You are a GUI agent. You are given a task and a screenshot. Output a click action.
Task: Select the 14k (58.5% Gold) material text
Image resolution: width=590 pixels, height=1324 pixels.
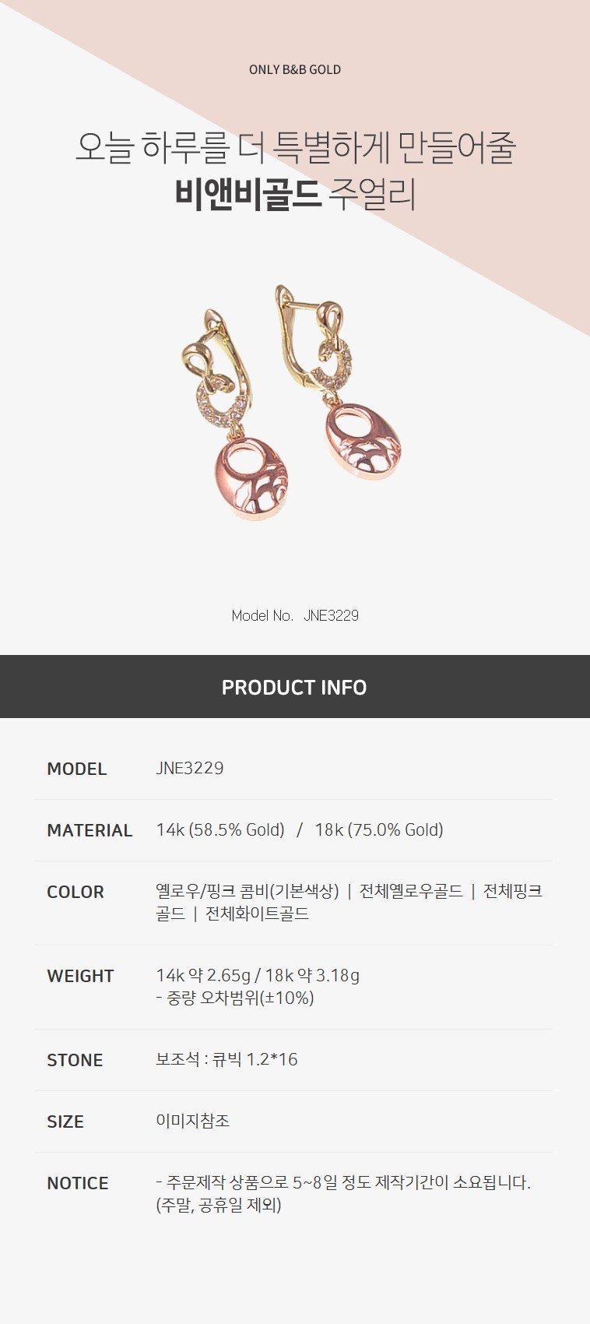pyautogui.click(x=220, y=830)
